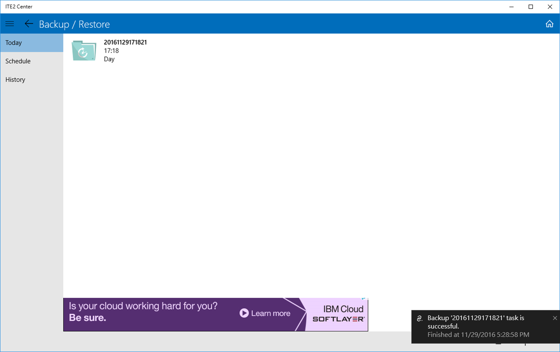560x352 pixels.
Task: Click the IBM Cloud SoftLayer logo
Action: click(343, 314)
